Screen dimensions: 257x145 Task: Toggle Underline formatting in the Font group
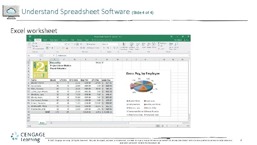click(52, 48)
